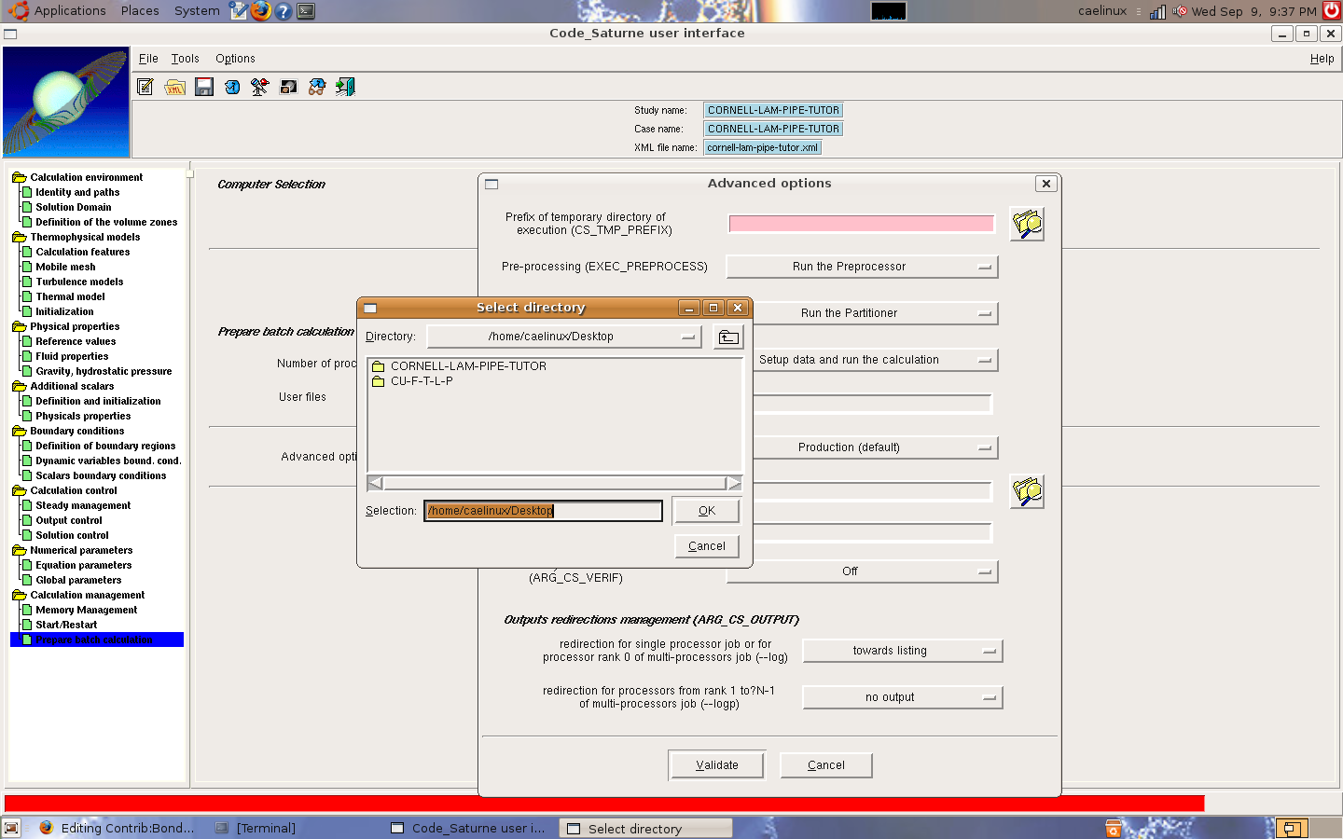
Task: Switch to Code_Saturne user interface taskbar item
Action: [x=469, y=828]
